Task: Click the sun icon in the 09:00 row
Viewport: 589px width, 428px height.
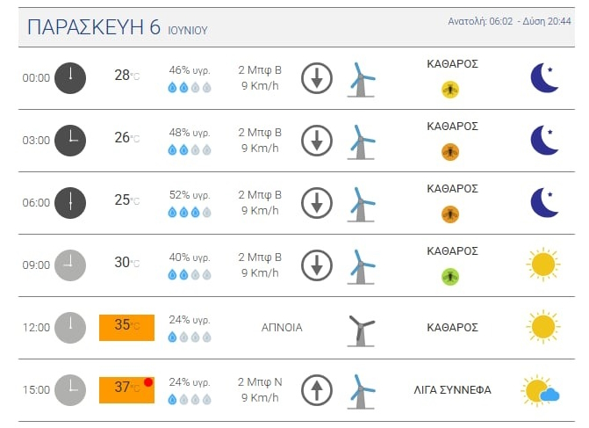Action: [x=543, y=265]
